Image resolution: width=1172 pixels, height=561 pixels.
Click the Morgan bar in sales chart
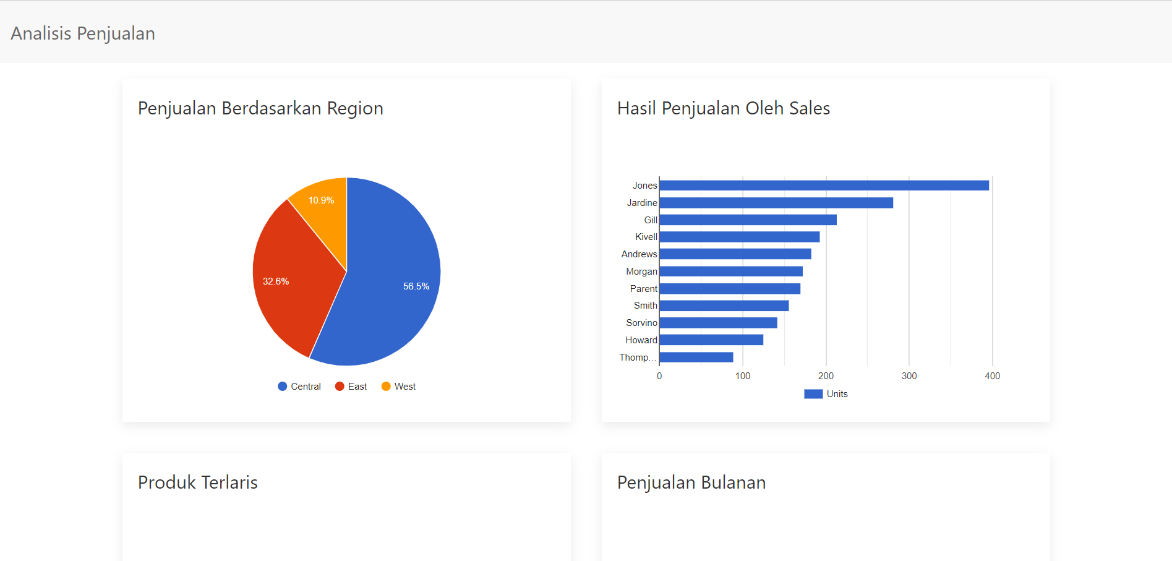pos(731,272)
